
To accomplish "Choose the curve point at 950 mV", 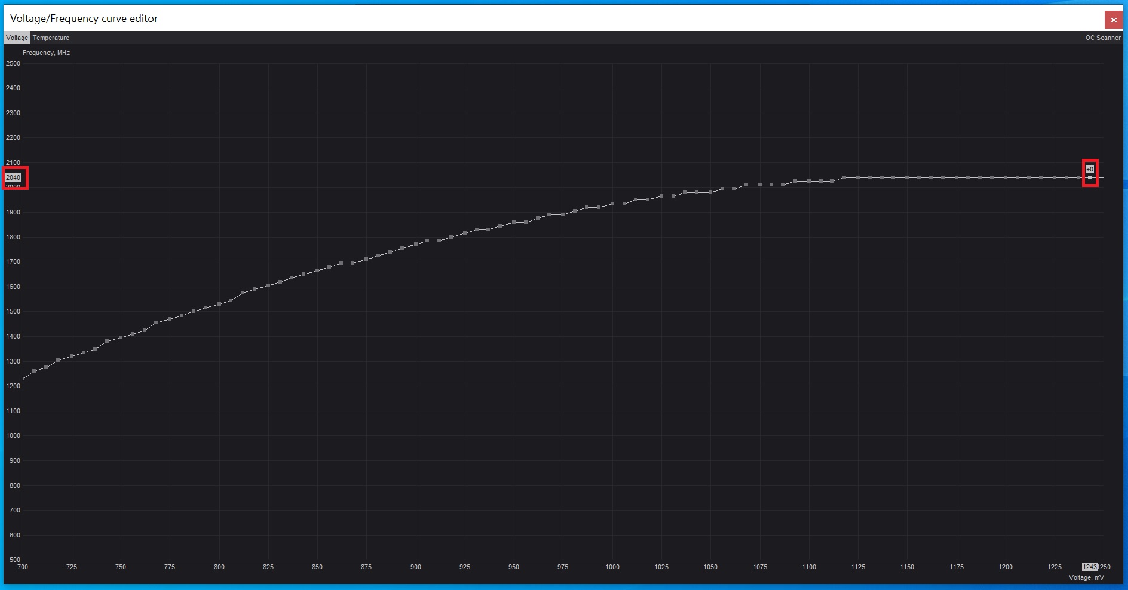I will (514, 222).
